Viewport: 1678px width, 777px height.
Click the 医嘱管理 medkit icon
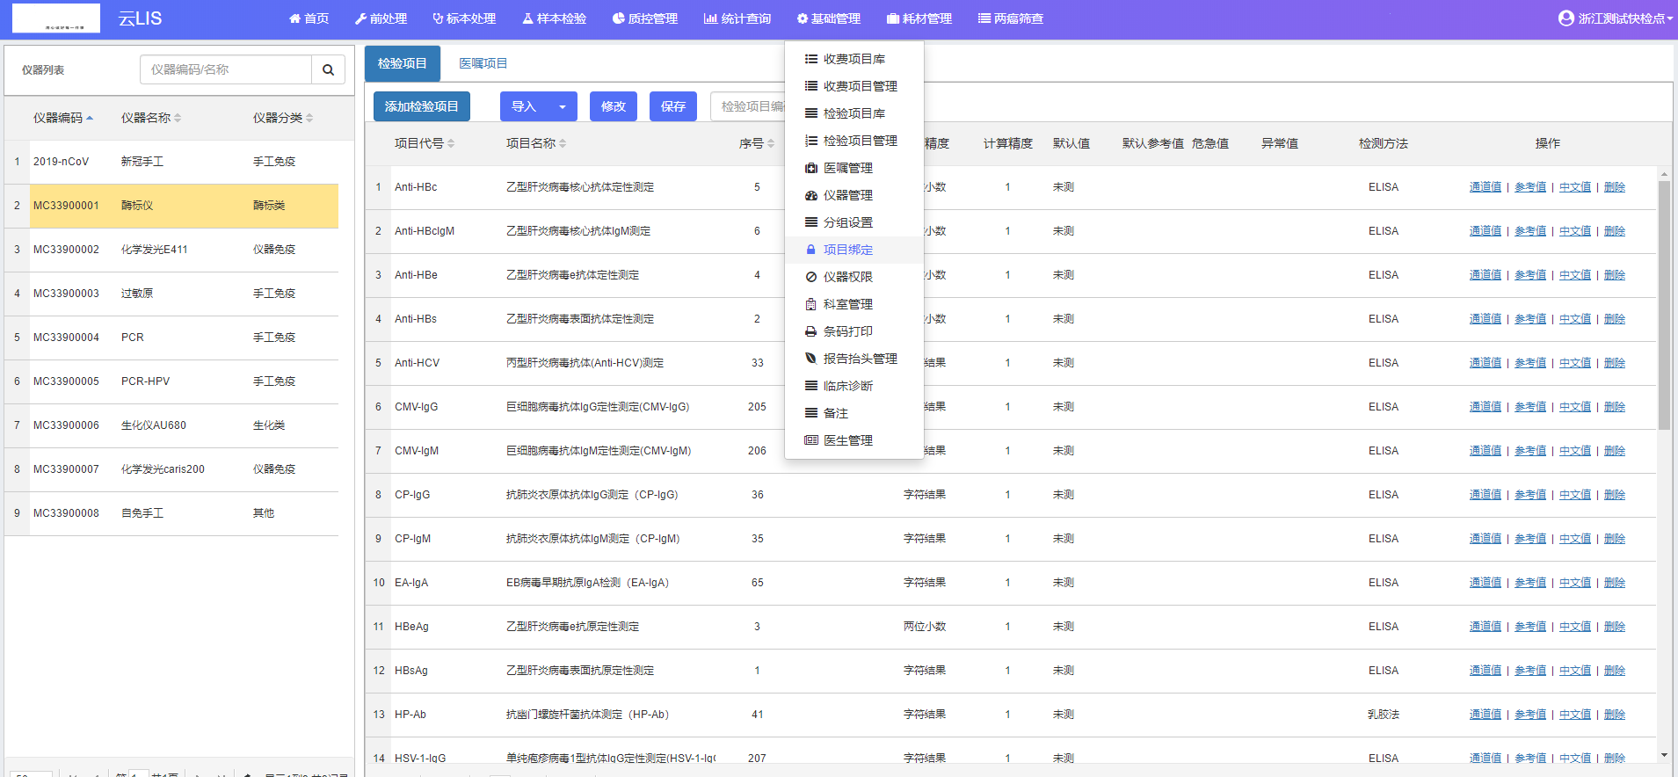point(811,168)
